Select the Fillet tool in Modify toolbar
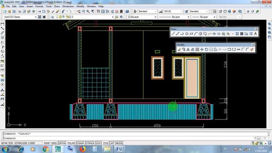Screen dimensions: 272x153 point(247,50)
